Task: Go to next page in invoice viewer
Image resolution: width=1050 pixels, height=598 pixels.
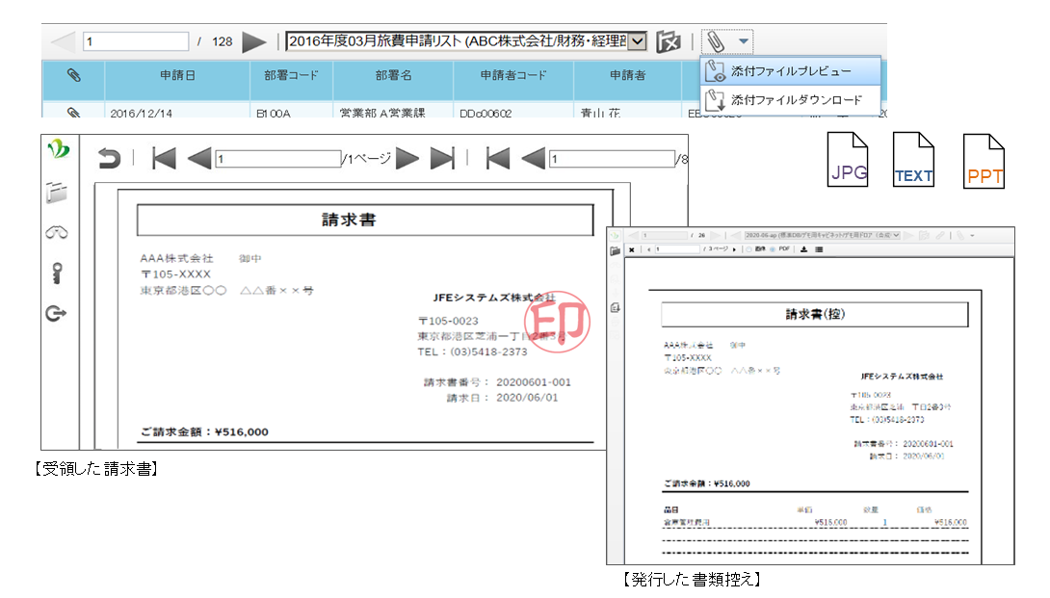Action: (x=407, y=159)
